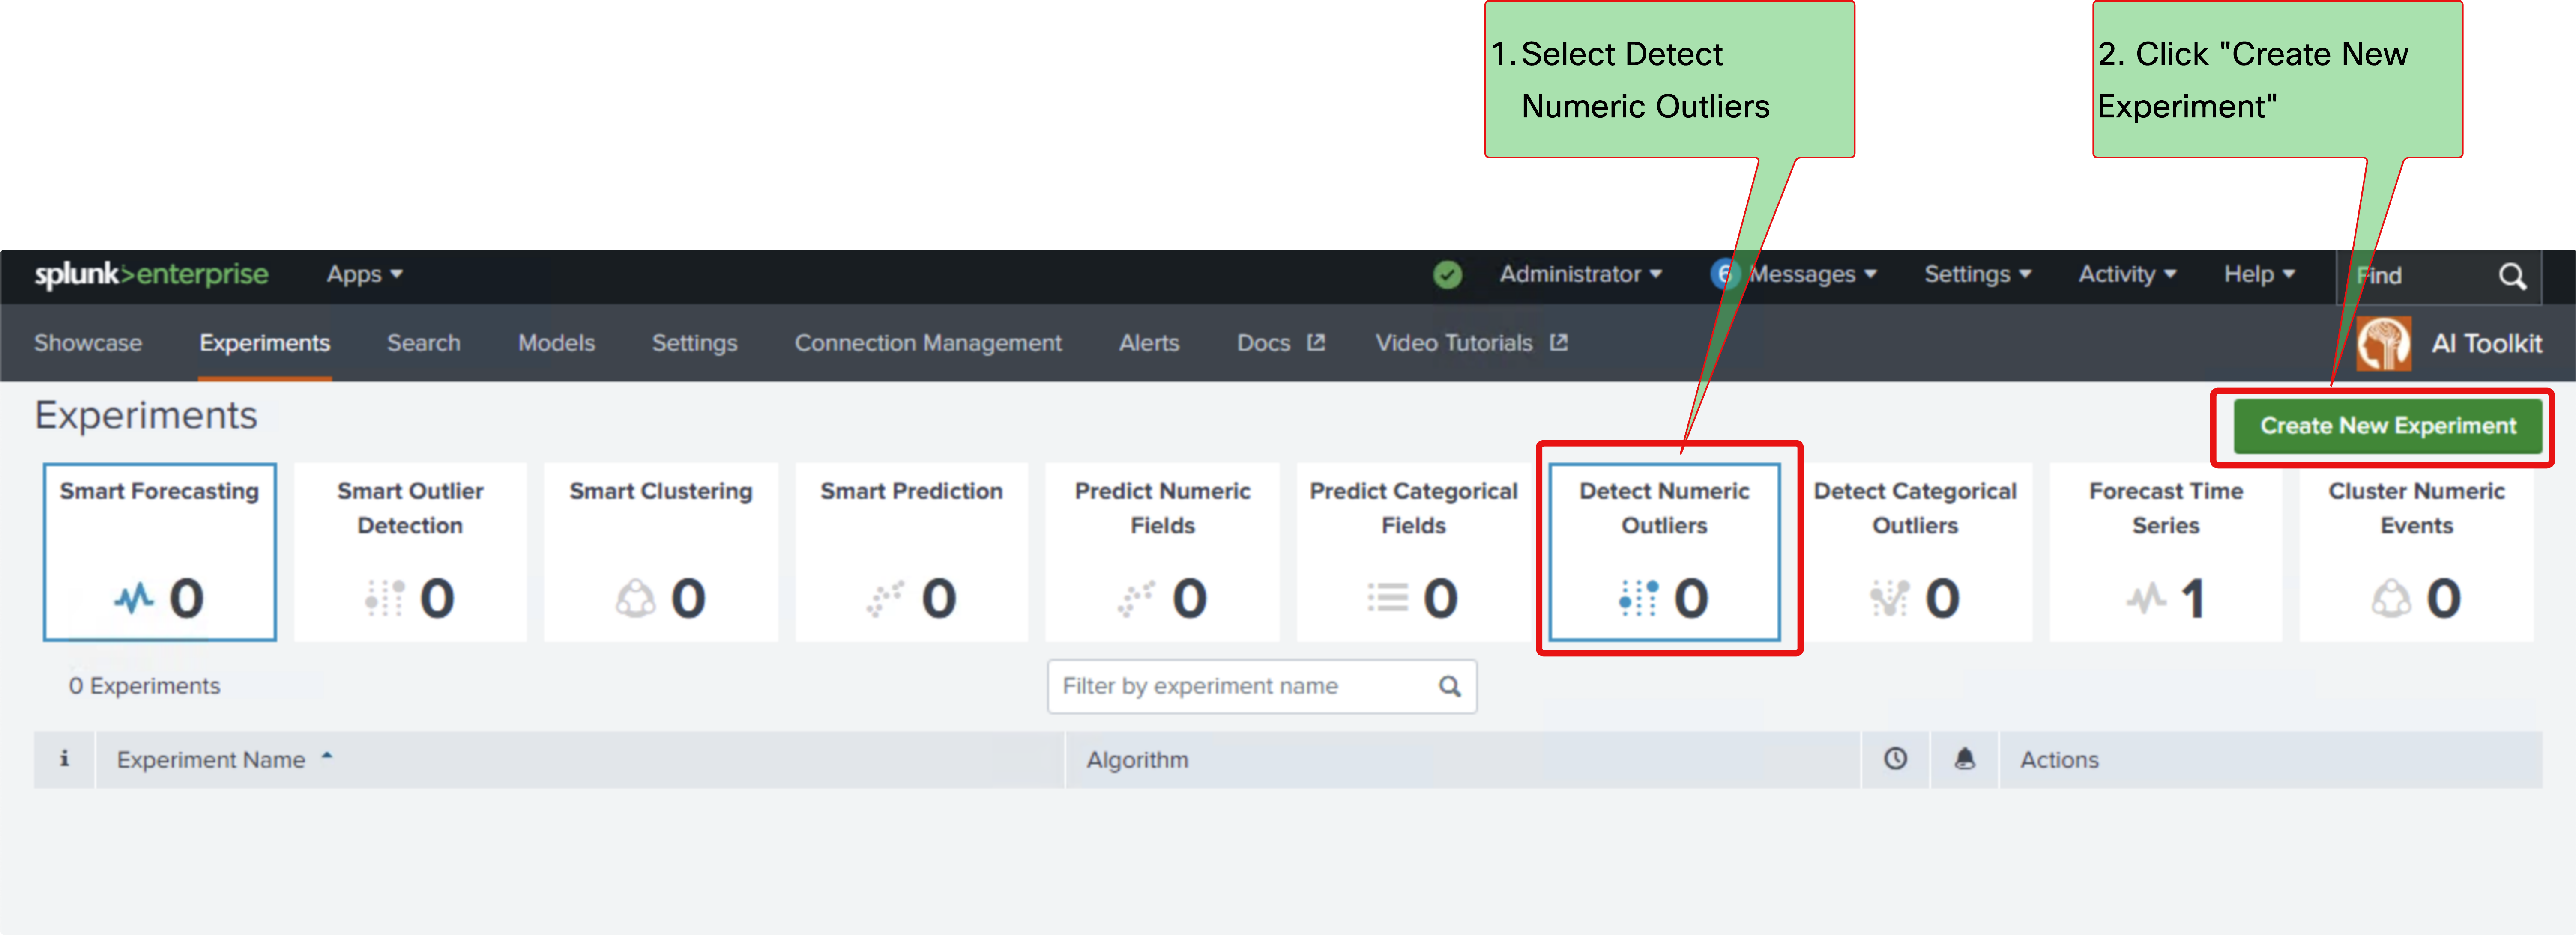Select the Predict Numeric Fields card
The image size is (2576, 935).
pos(1162,551)
